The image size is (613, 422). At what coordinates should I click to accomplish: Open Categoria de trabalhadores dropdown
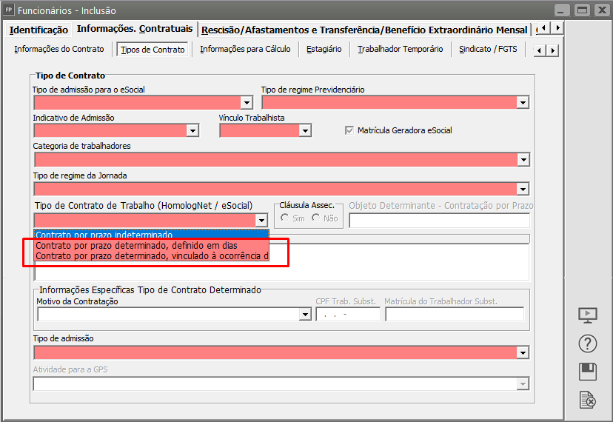tap(523, 160)
